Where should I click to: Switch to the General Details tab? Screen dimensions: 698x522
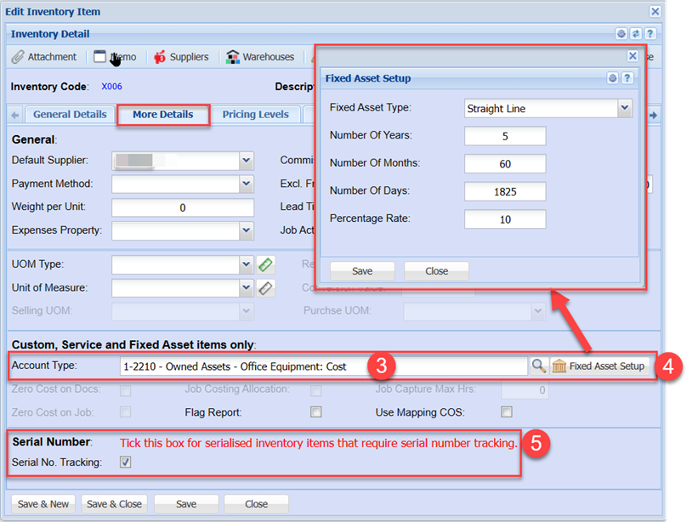(70, 115)
